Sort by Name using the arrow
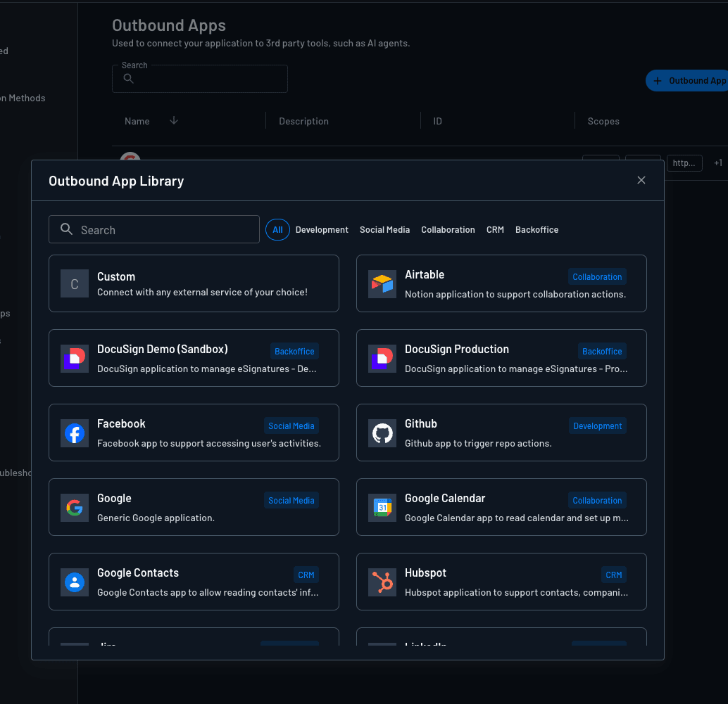Image resolution: width=728 pixels, height=704 pixels. [x=174, y=120]
